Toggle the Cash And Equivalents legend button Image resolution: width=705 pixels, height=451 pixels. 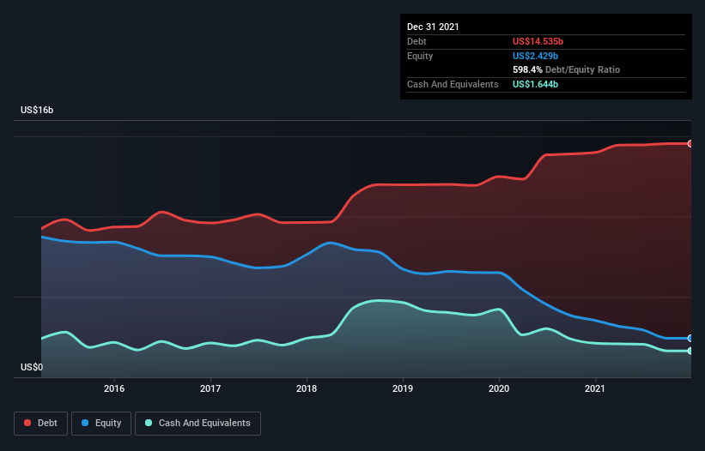198,424
